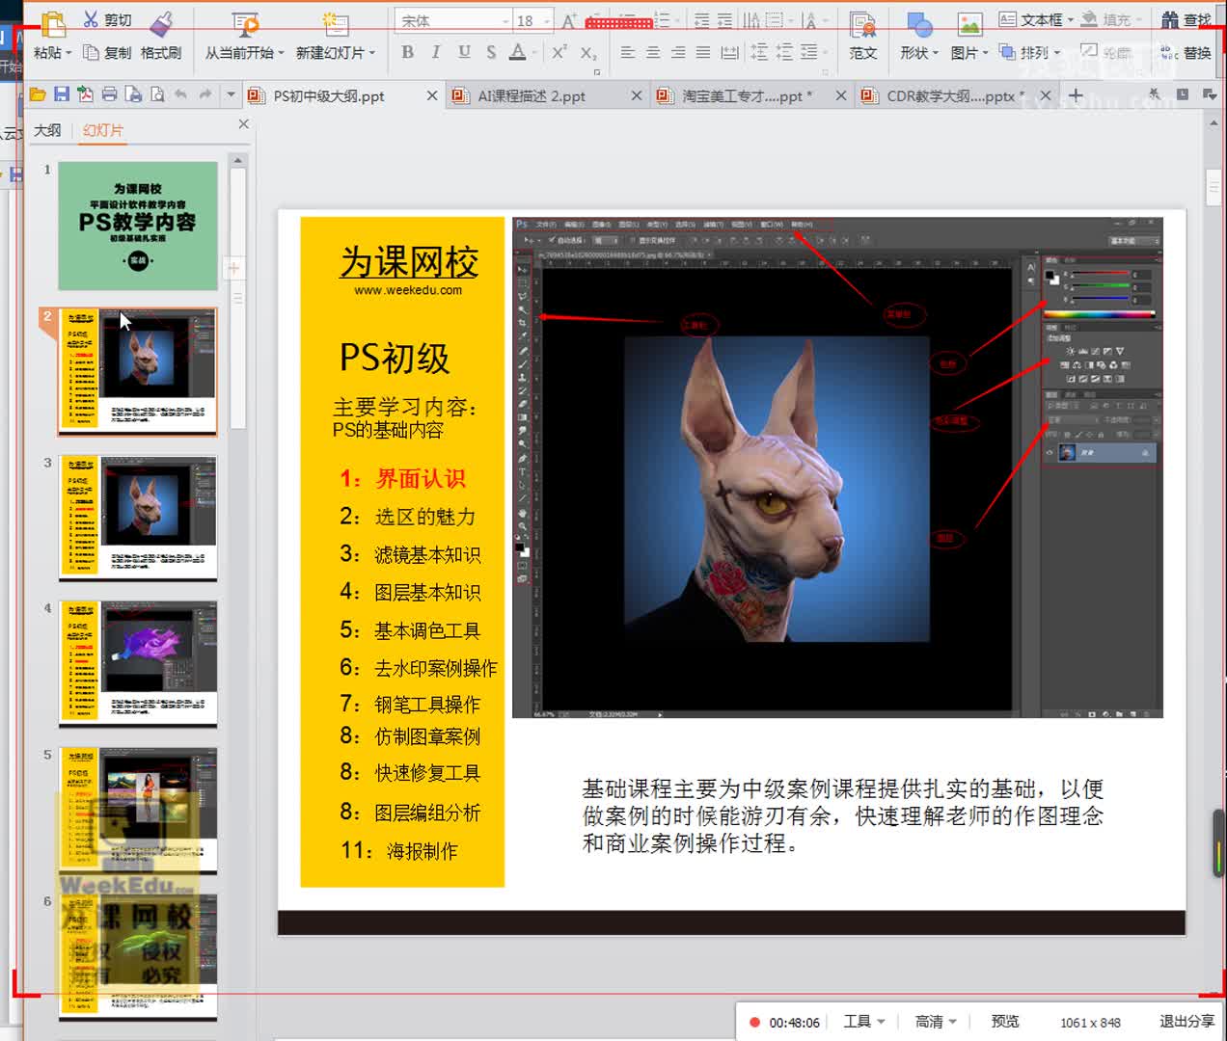The width and height of the screenshot is (1227, 1041).
Task: Click the New Slide (新建幻灯片) icon
Action: click(335, 23)
